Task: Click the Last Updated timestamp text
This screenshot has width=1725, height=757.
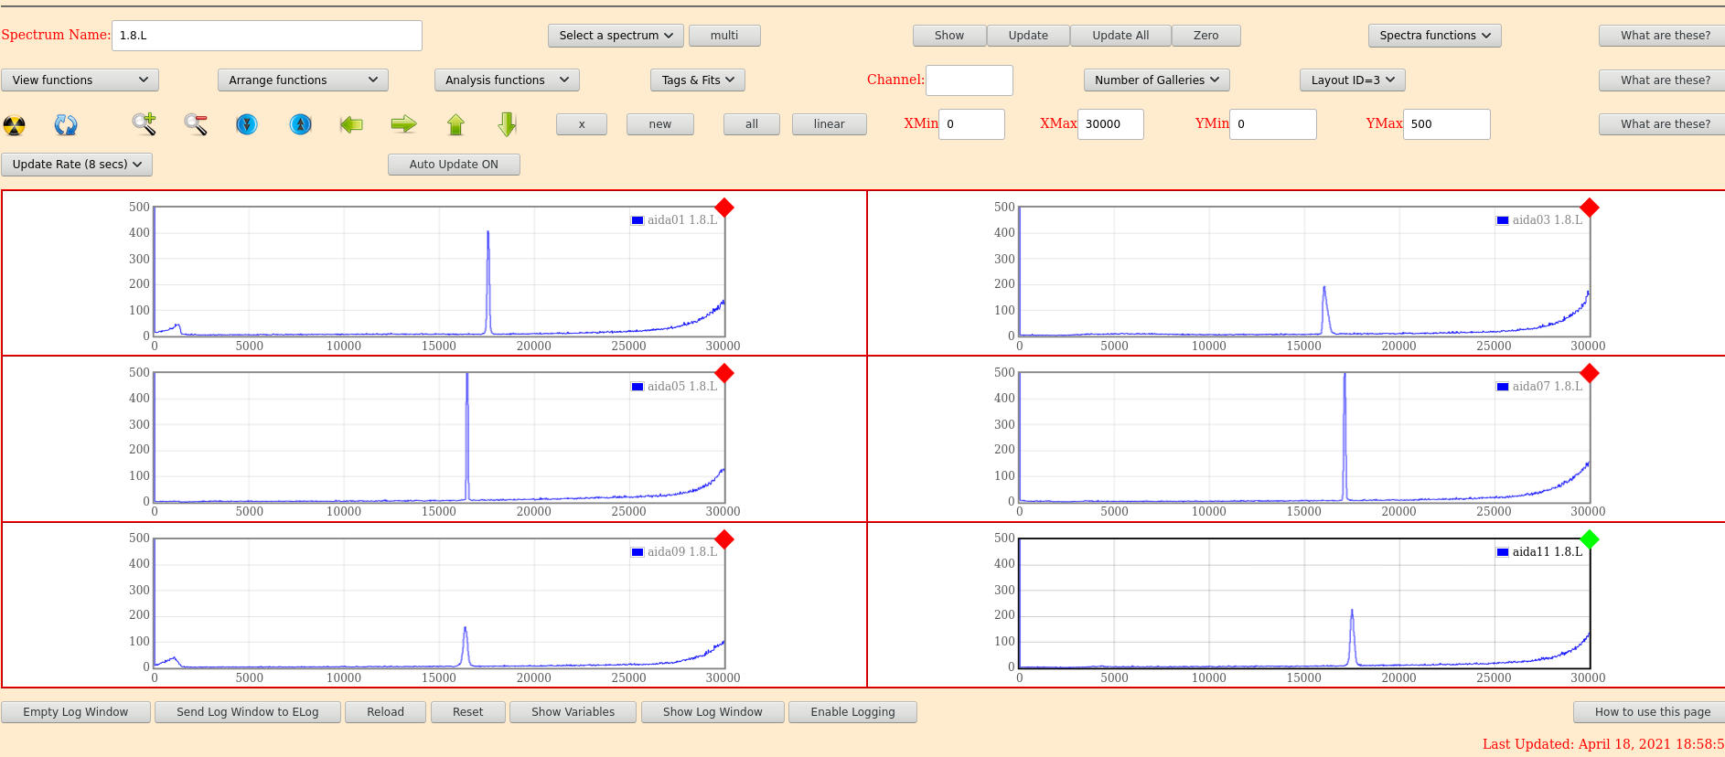Action: [1603, 744]
